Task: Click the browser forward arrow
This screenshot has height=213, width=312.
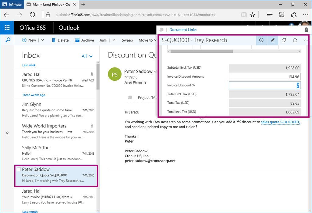Action: pos(19,15)
